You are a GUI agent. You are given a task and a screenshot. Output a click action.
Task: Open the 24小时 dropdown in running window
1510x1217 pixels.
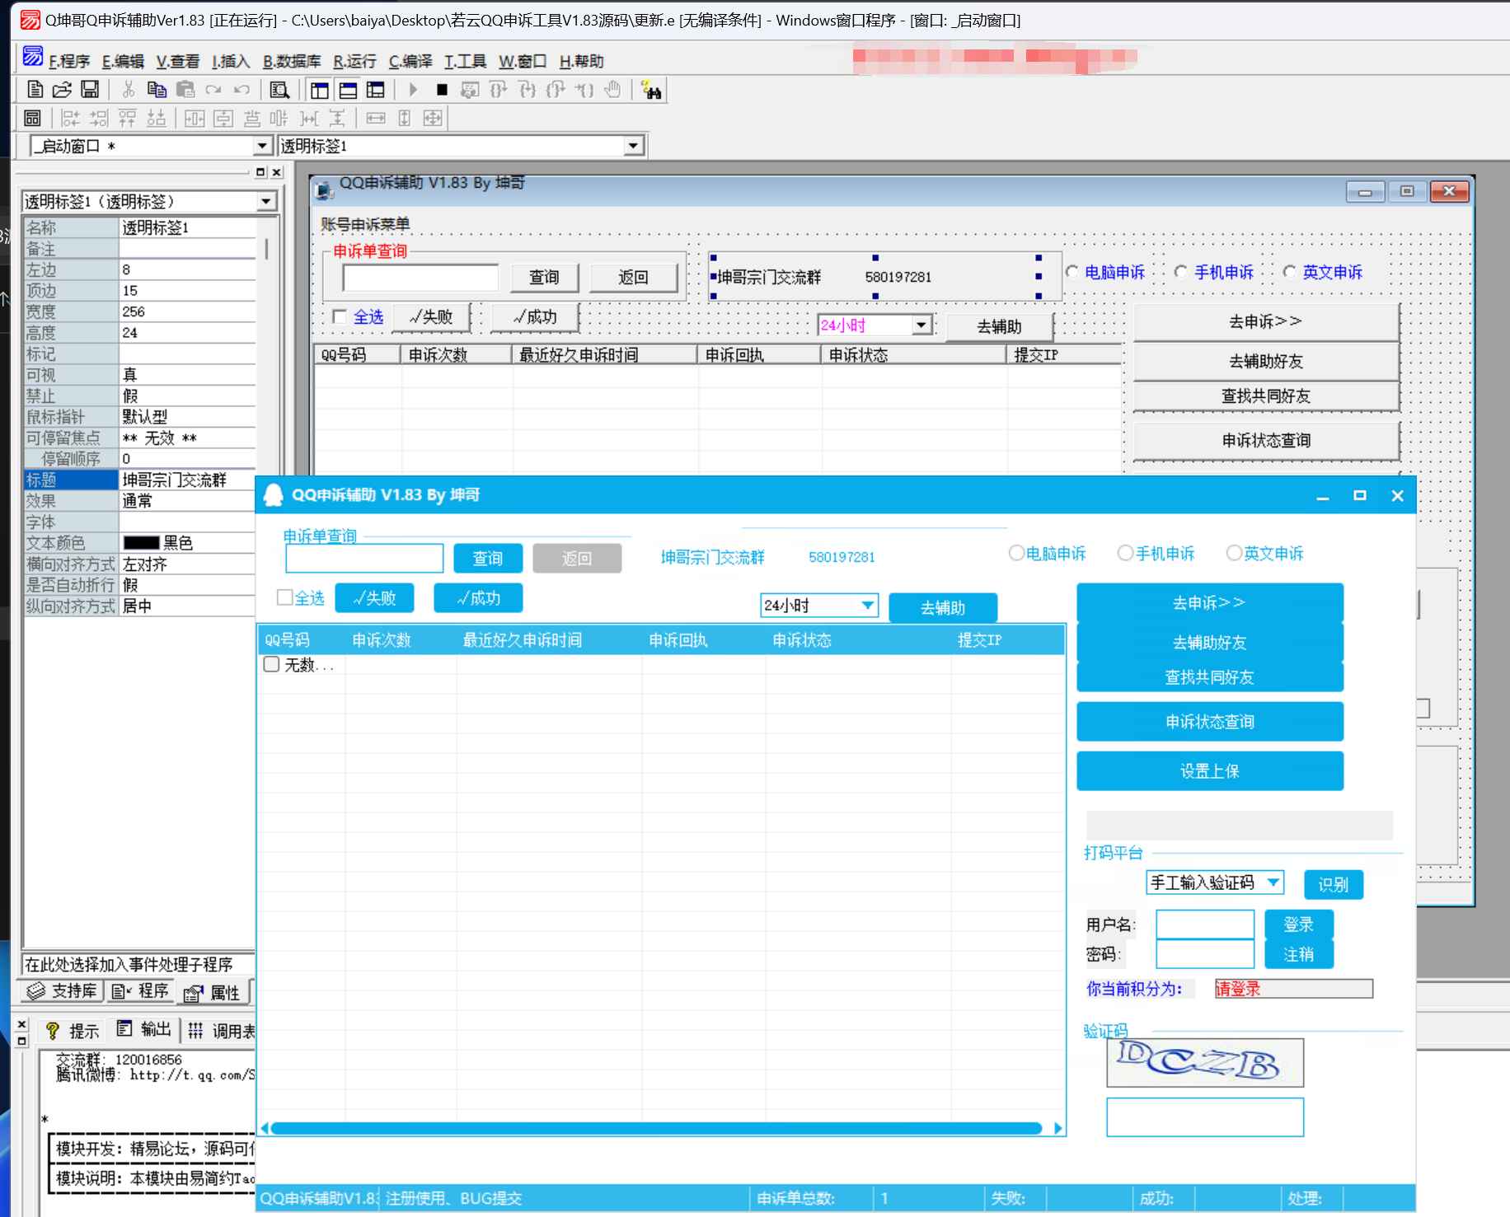pyautogui.click(x=867, y=606)
